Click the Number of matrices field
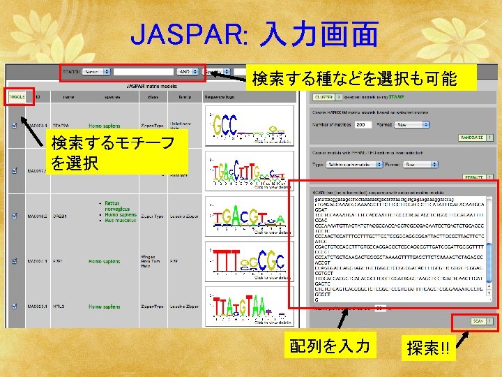This screenshot has width=502, height=377. tap(363, 124)
